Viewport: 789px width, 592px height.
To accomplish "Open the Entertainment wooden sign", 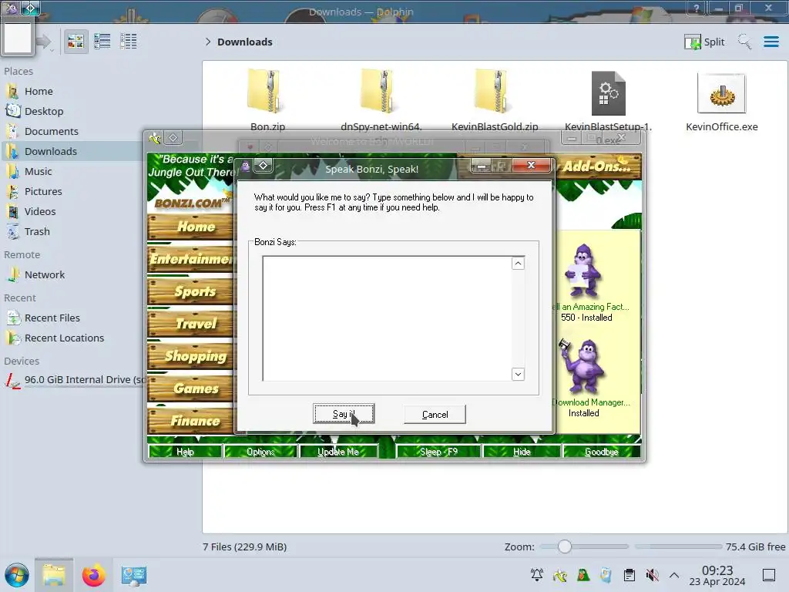I will pyautogui.click(x=191, y=259).
